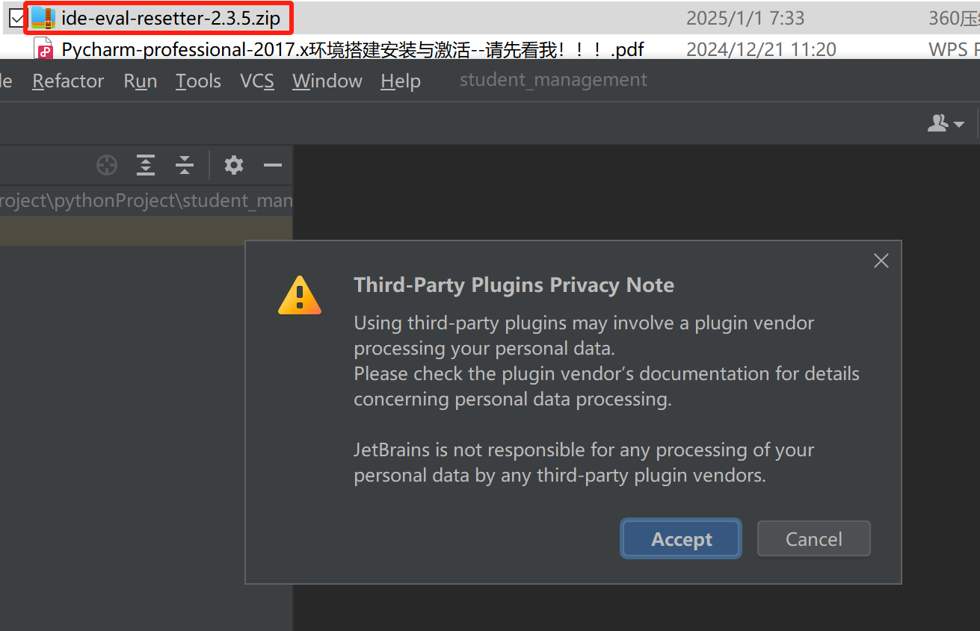
Task: Open the Run menu
Action: click(140, 81)
